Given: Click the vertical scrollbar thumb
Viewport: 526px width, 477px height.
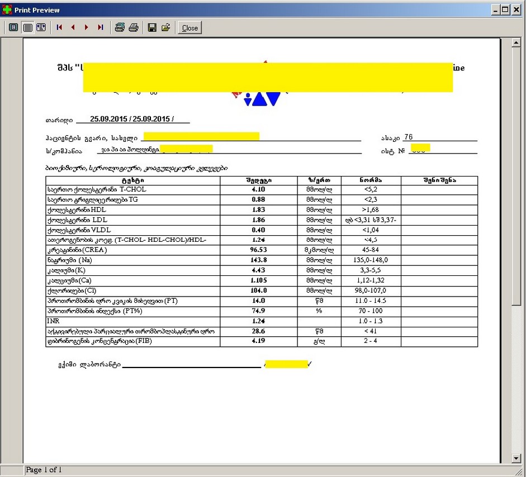Looking at the screenshot, I should pos(516,176).
